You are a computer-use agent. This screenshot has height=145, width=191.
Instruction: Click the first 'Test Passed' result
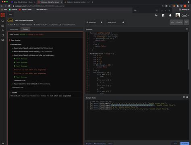point(21,59)
